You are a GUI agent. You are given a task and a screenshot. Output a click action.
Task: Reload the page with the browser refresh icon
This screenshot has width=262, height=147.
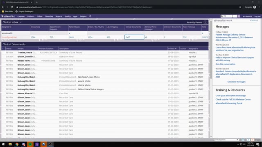(12, 7)
